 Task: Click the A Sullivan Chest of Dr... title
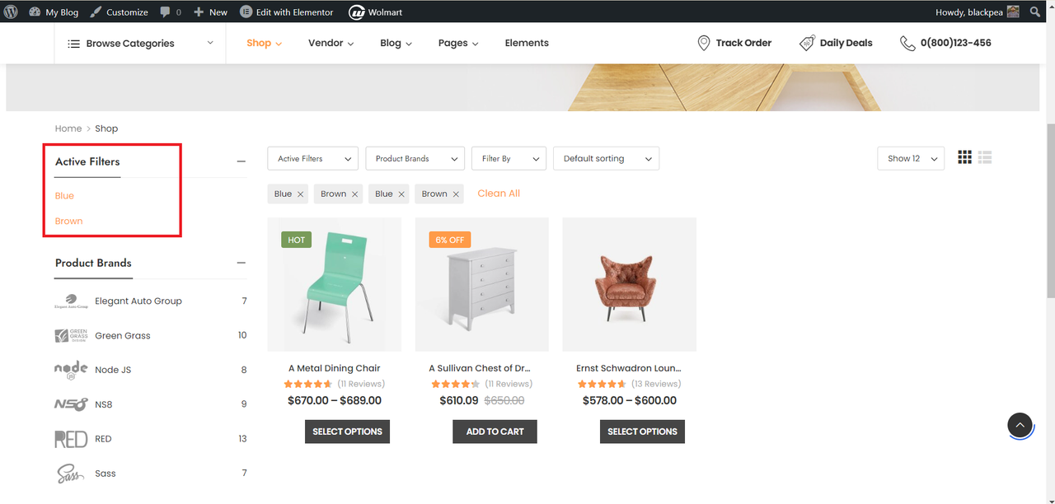pos(480,369)
